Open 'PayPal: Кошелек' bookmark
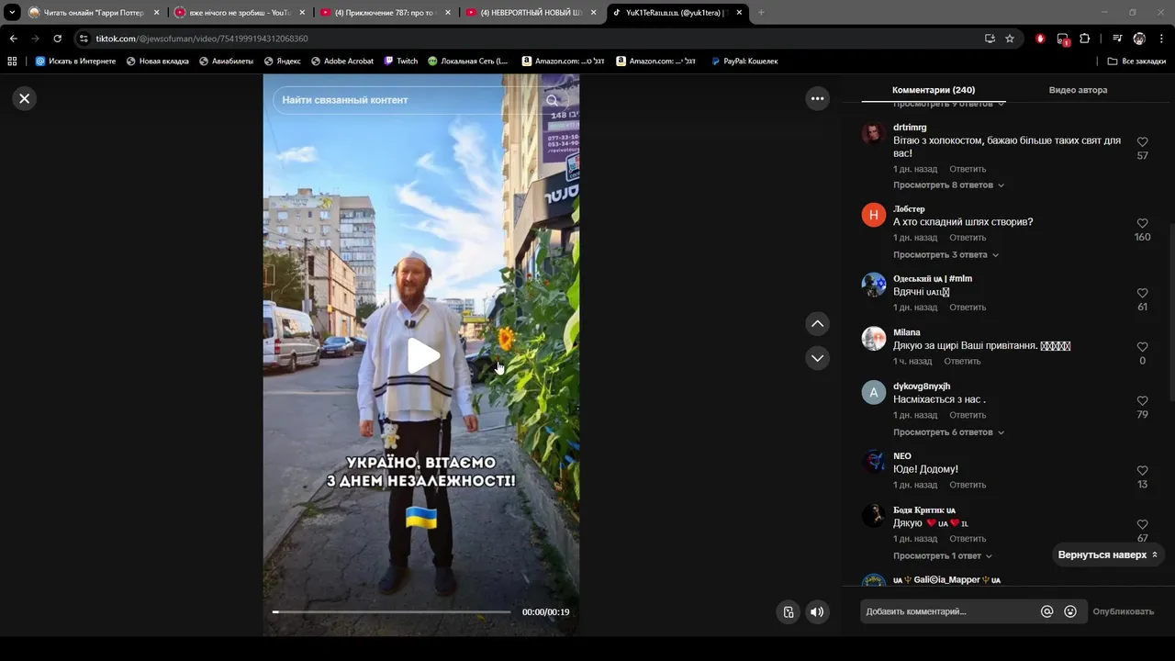Viewport: 1175px width, 661px height. 744,62
